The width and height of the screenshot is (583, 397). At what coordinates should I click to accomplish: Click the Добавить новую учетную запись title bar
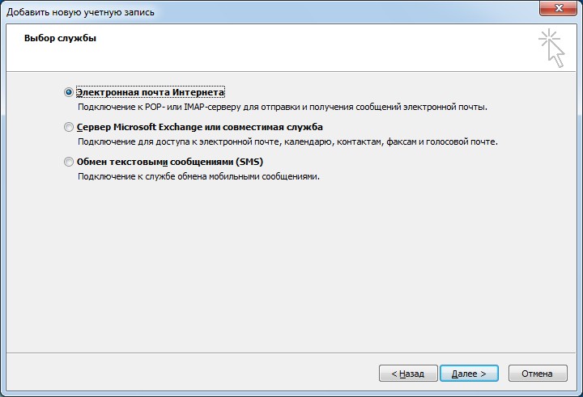[243, 12]
